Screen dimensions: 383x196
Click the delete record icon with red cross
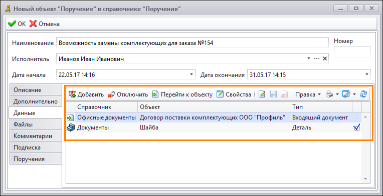[x=284, y=94]
